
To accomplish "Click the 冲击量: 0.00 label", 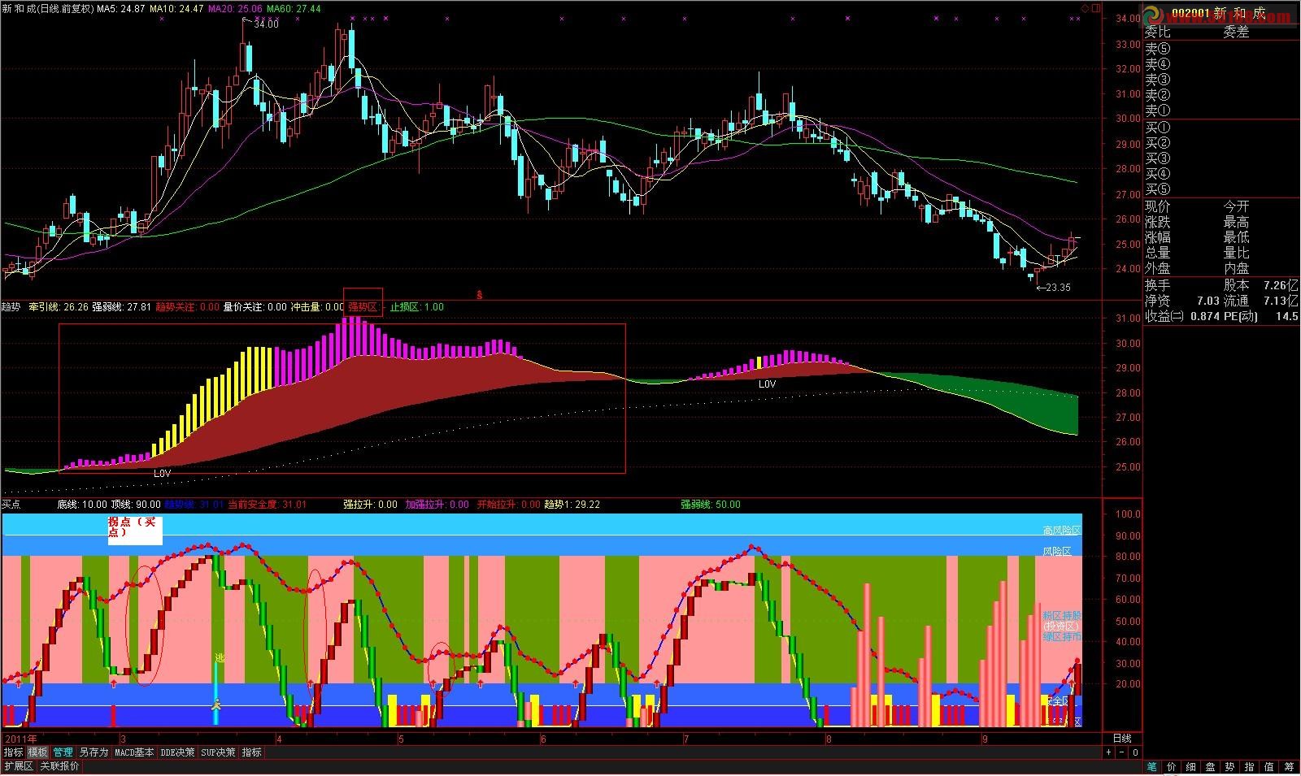I will pos(318,307).
